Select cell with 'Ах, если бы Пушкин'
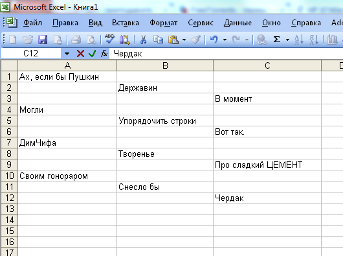 67,76
